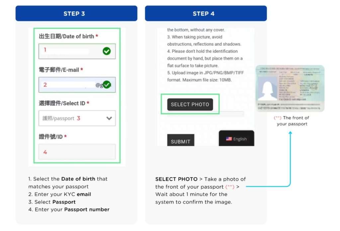Open the English language selector

pyautogui.click(x=236, y=139)
